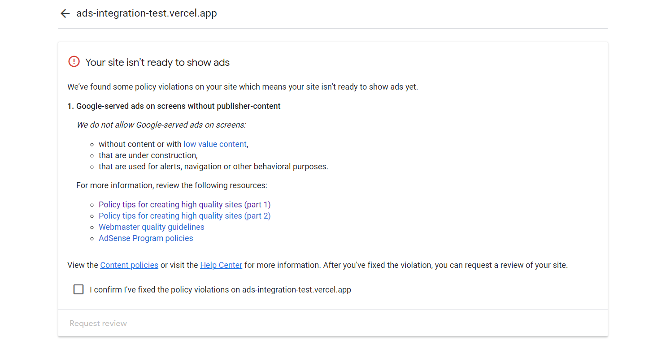Open Webmaster quality guidelines link
Viewport: 653px width, 344px height.
pyautogui.click(x=152, y=227)
